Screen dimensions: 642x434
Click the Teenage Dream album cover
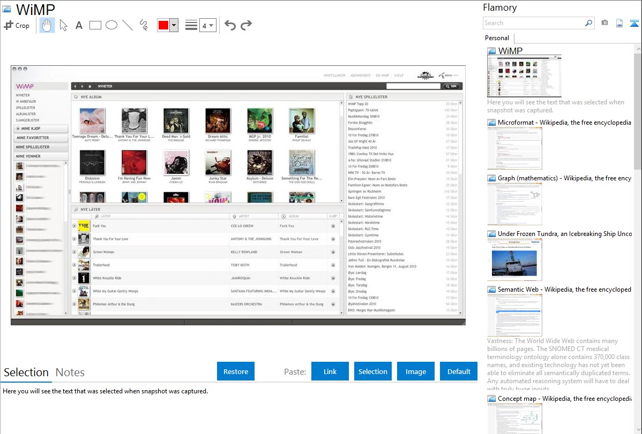(x=92, y=120)
